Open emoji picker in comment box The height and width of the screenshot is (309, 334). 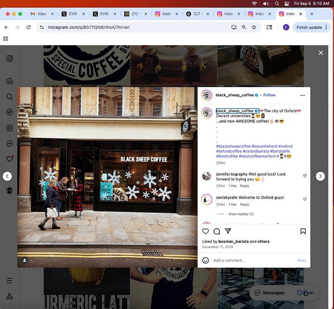pos(206,260)
